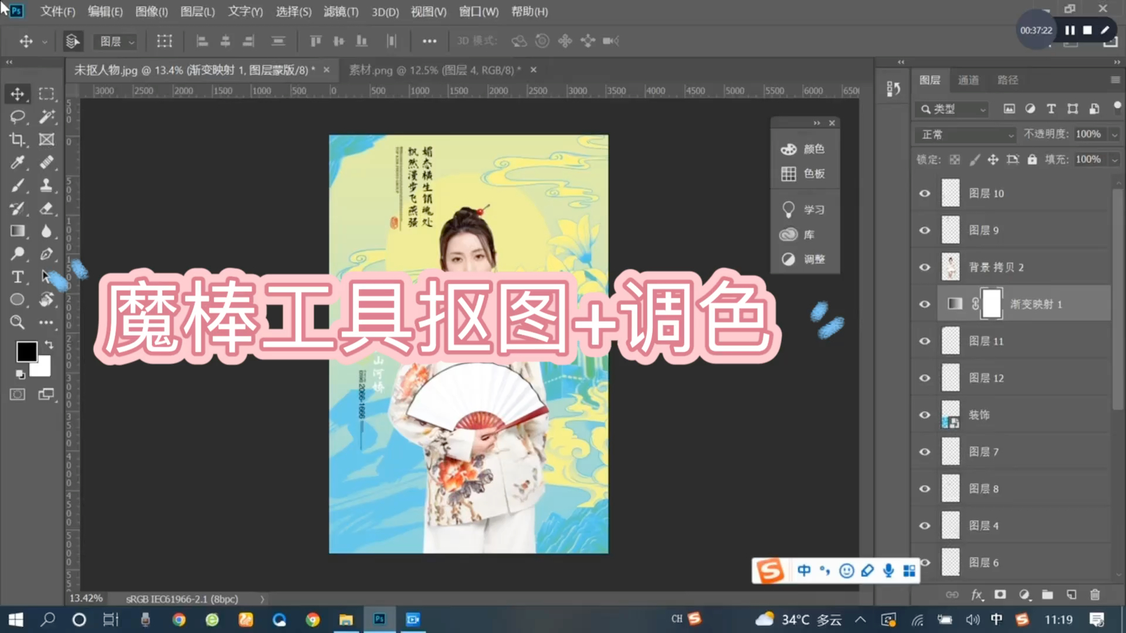Hide the 背景 拷贝 2 layer
The width and height of the screenshot is (1126, 633).
click(x=925, y=267)
